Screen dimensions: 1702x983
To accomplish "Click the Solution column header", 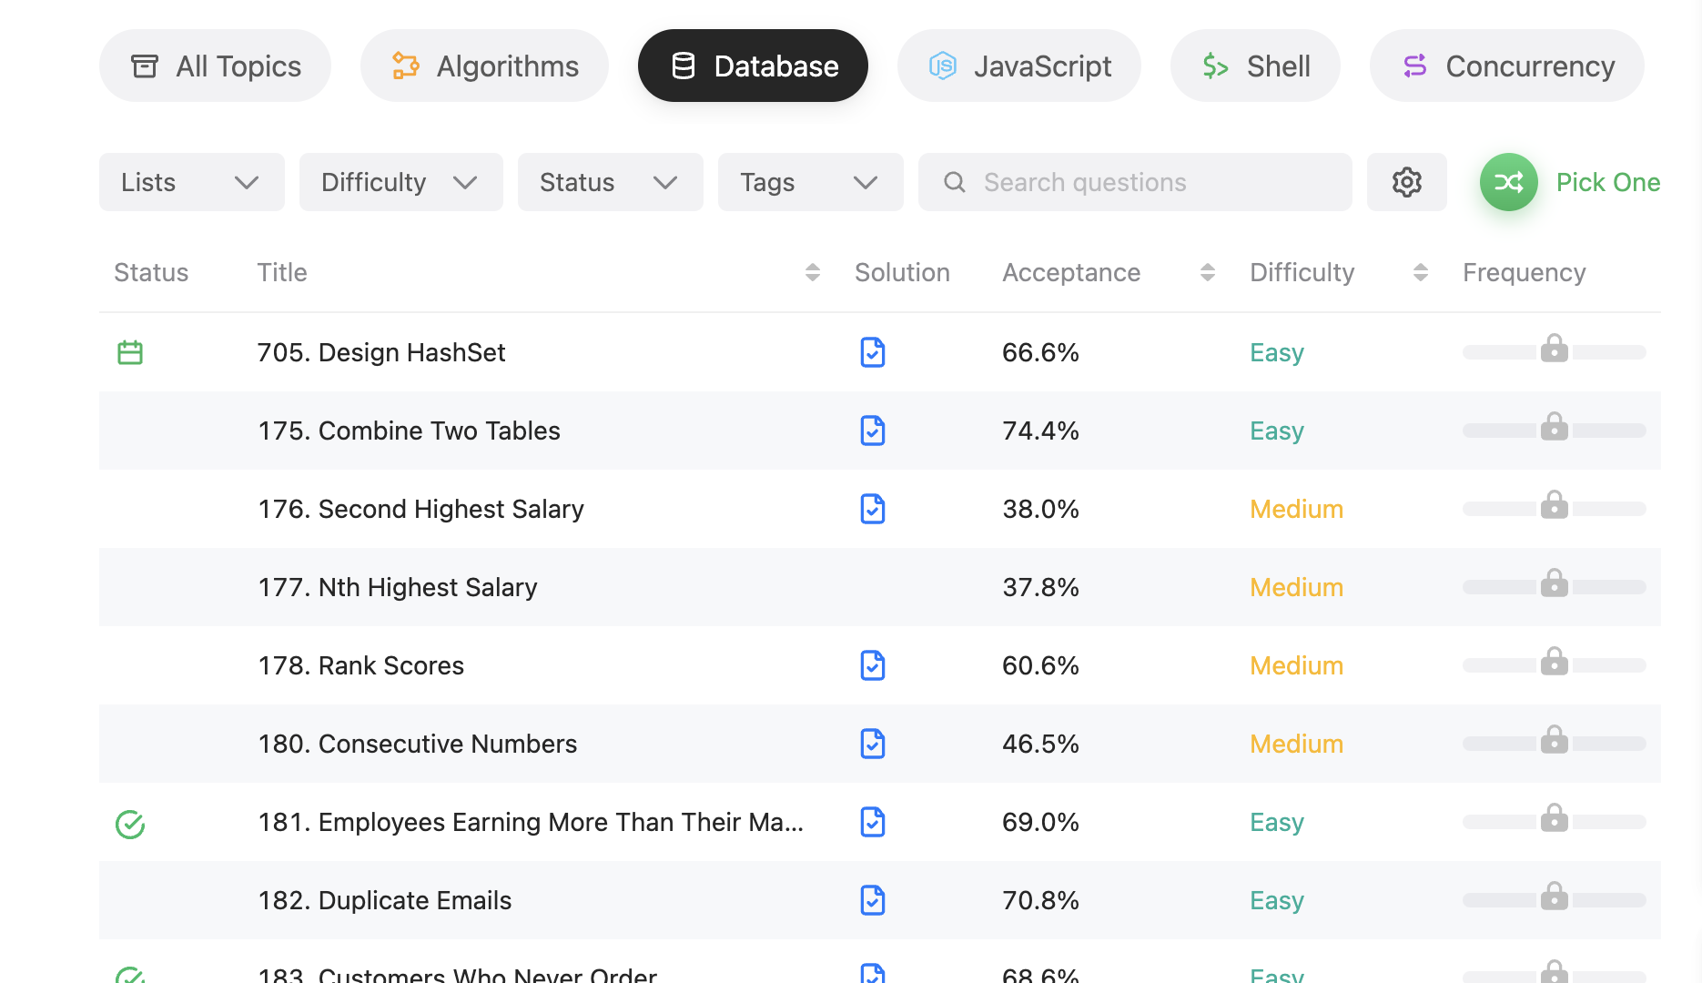I will (x=902, y=272).
